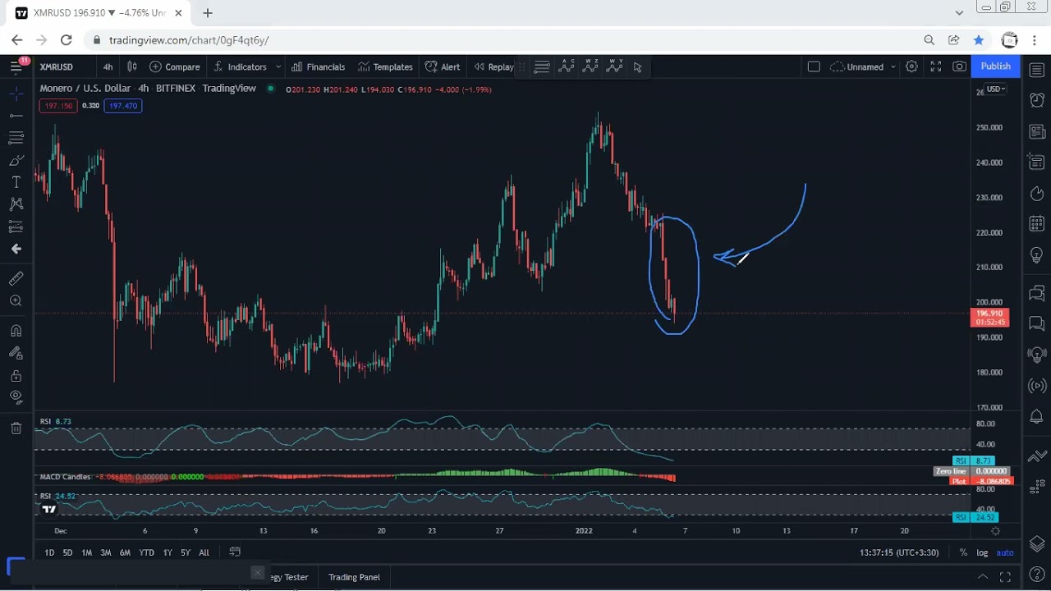Select the YTD time range
1051x591 pixels.
click(146, 552)
